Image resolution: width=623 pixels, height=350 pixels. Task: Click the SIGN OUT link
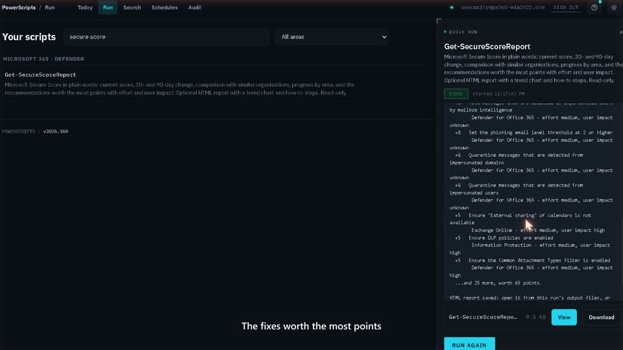(566, 8)
